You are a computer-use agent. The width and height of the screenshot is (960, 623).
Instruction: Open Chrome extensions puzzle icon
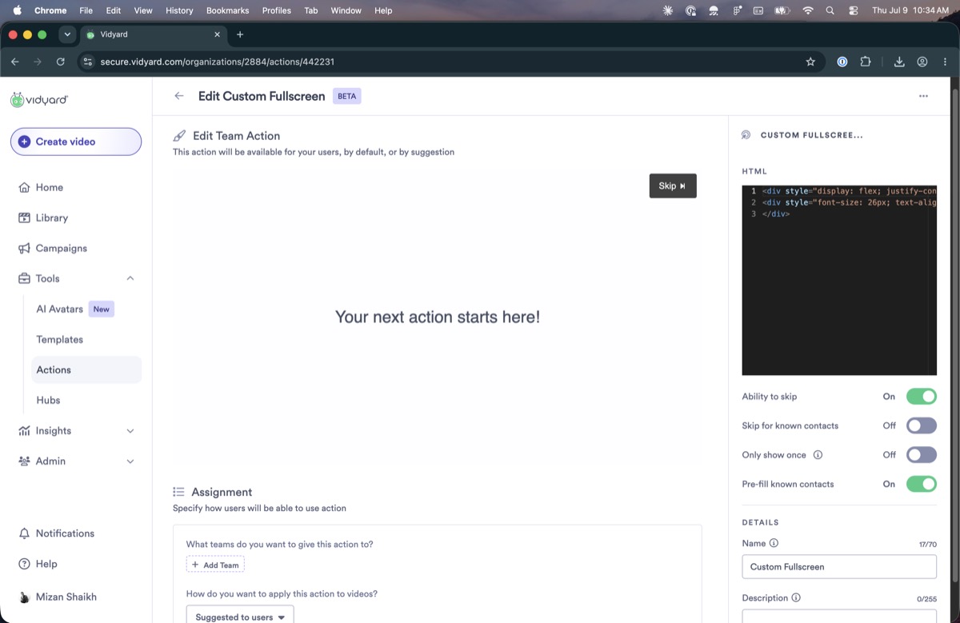tap(865, 62)
